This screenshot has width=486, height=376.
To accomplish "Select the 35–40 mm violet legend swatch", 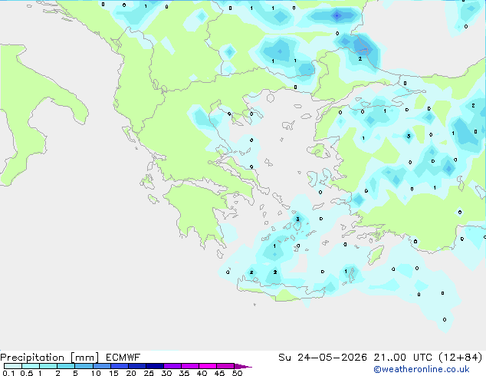I will point(190,366).
